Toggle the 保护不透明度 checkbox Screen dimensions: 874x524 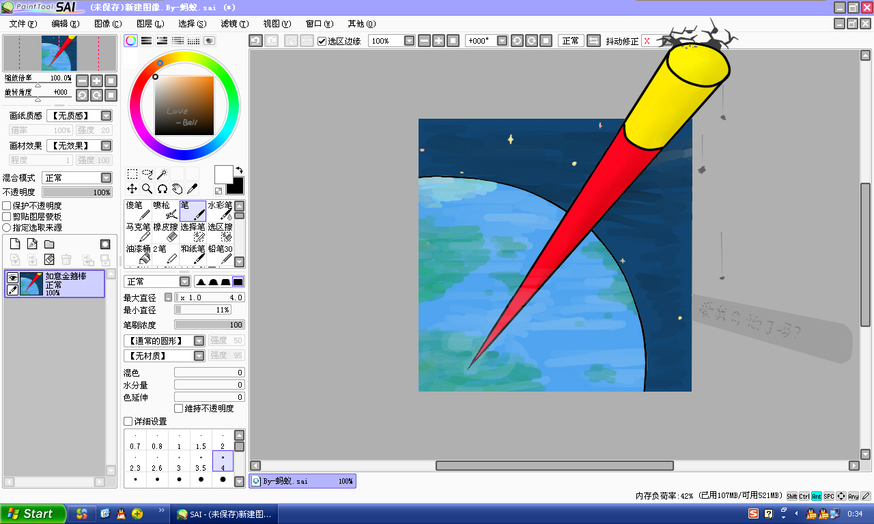pos(7,205)
